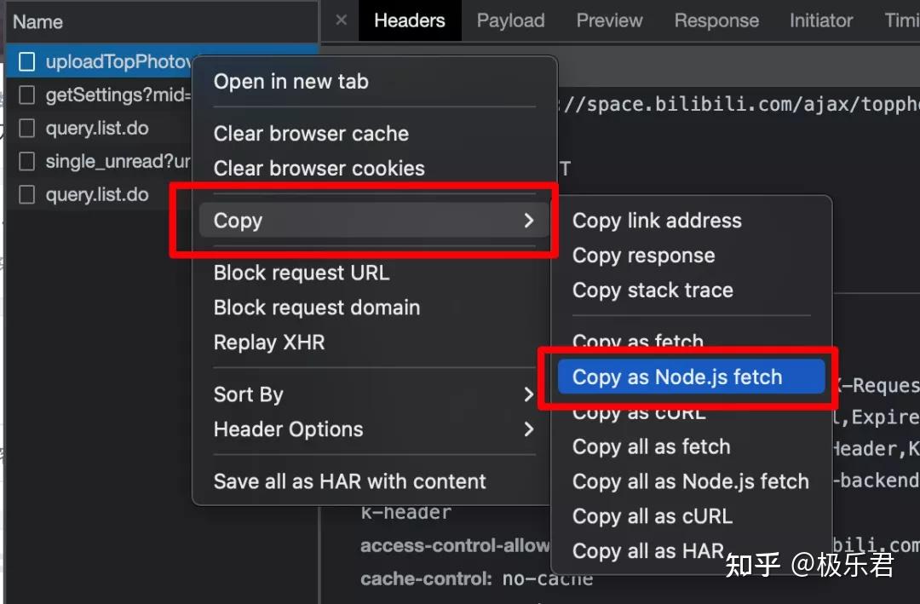Screen dimensions: 920x604
Task: Select Block request URL
Action: (x=302, y=273)
